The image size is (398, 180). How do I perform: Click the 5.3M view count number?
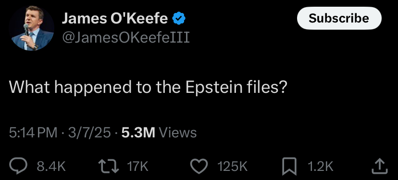138,133
